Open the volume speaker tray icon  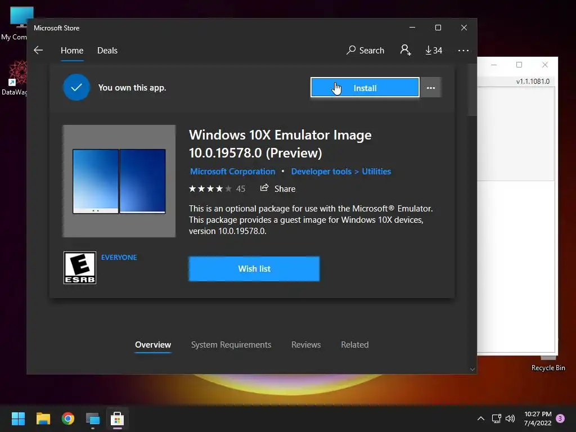(510, 418)
